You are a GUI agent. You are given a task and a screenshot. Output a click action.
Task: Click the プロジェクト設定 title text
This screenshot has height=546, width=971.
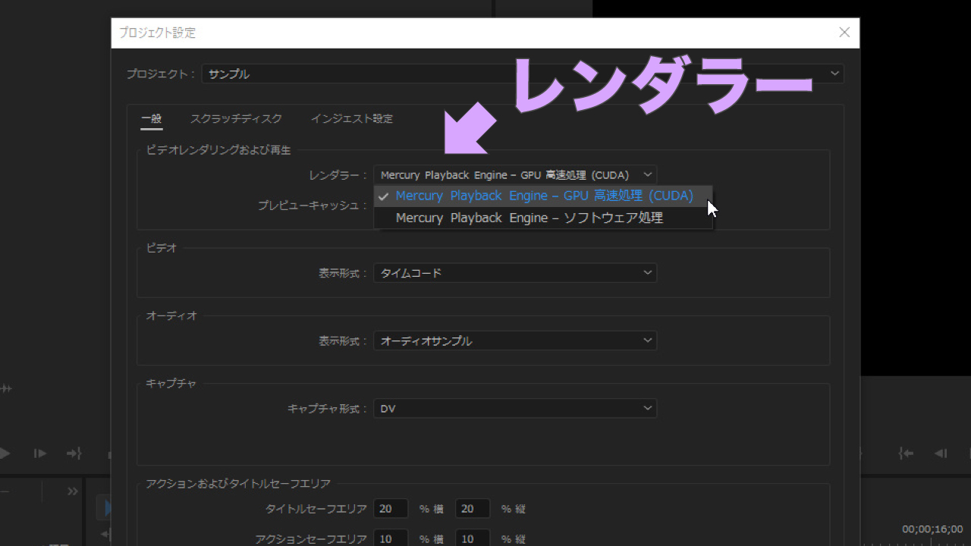pos(157,33)
